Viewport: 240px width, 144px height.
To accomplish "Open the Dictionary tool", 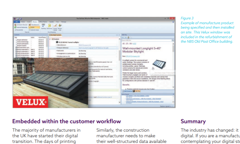I will point(49,27).
